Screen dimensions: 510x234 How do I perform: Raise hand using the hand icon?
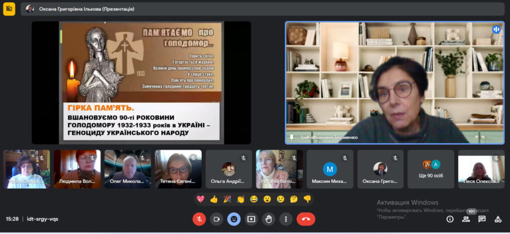click(268, 219)
